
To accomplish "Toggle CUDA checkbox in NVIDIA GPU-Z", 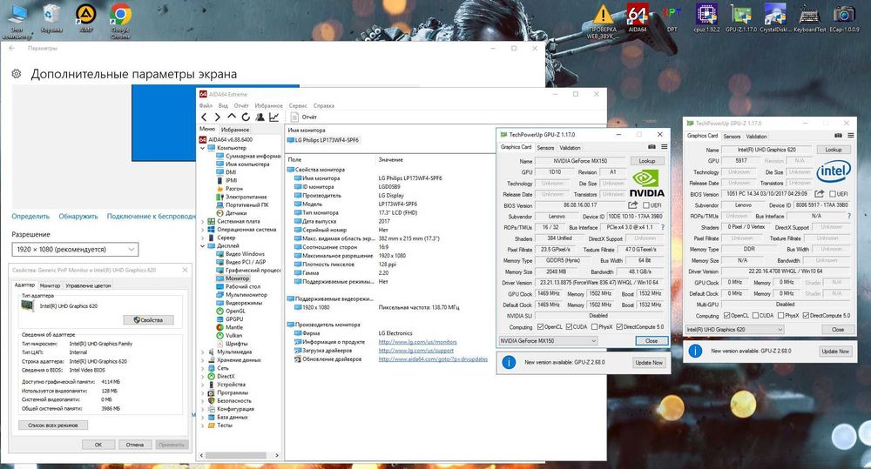I will (569, 327).
